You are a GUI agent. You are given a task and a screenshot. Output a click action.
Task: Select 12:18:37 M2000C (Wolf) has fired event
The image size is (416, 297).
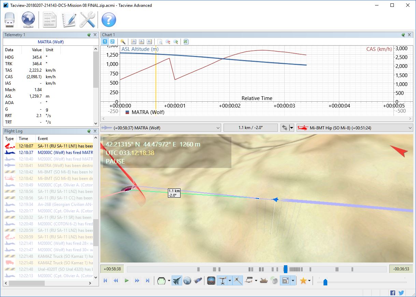(x=48, y=153)
